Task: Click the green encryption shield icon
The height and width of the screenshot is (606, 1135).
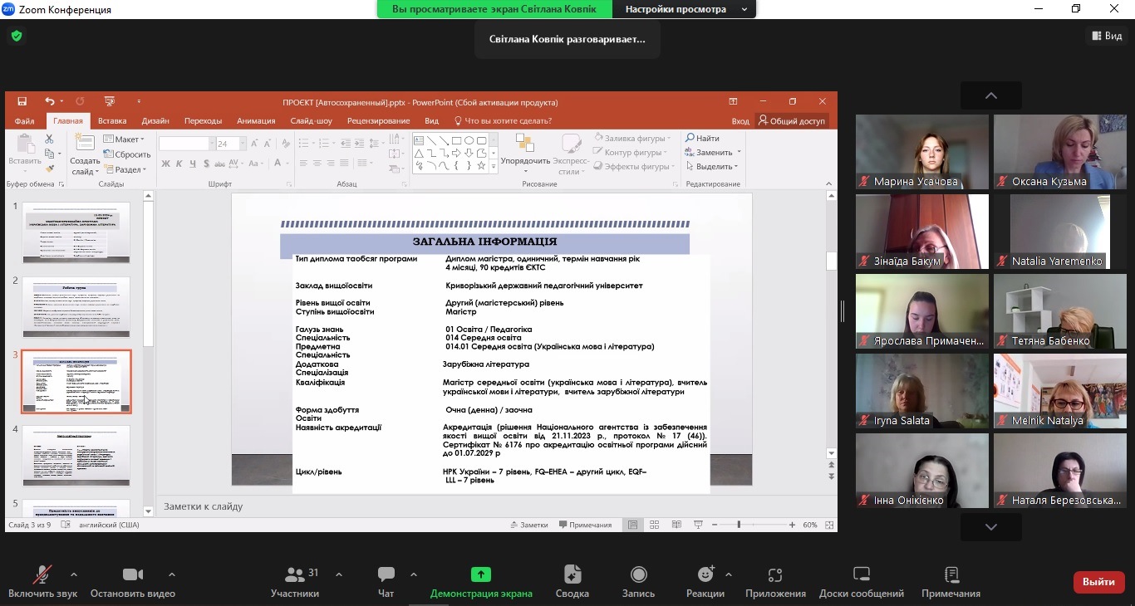Action: [16, 36]
